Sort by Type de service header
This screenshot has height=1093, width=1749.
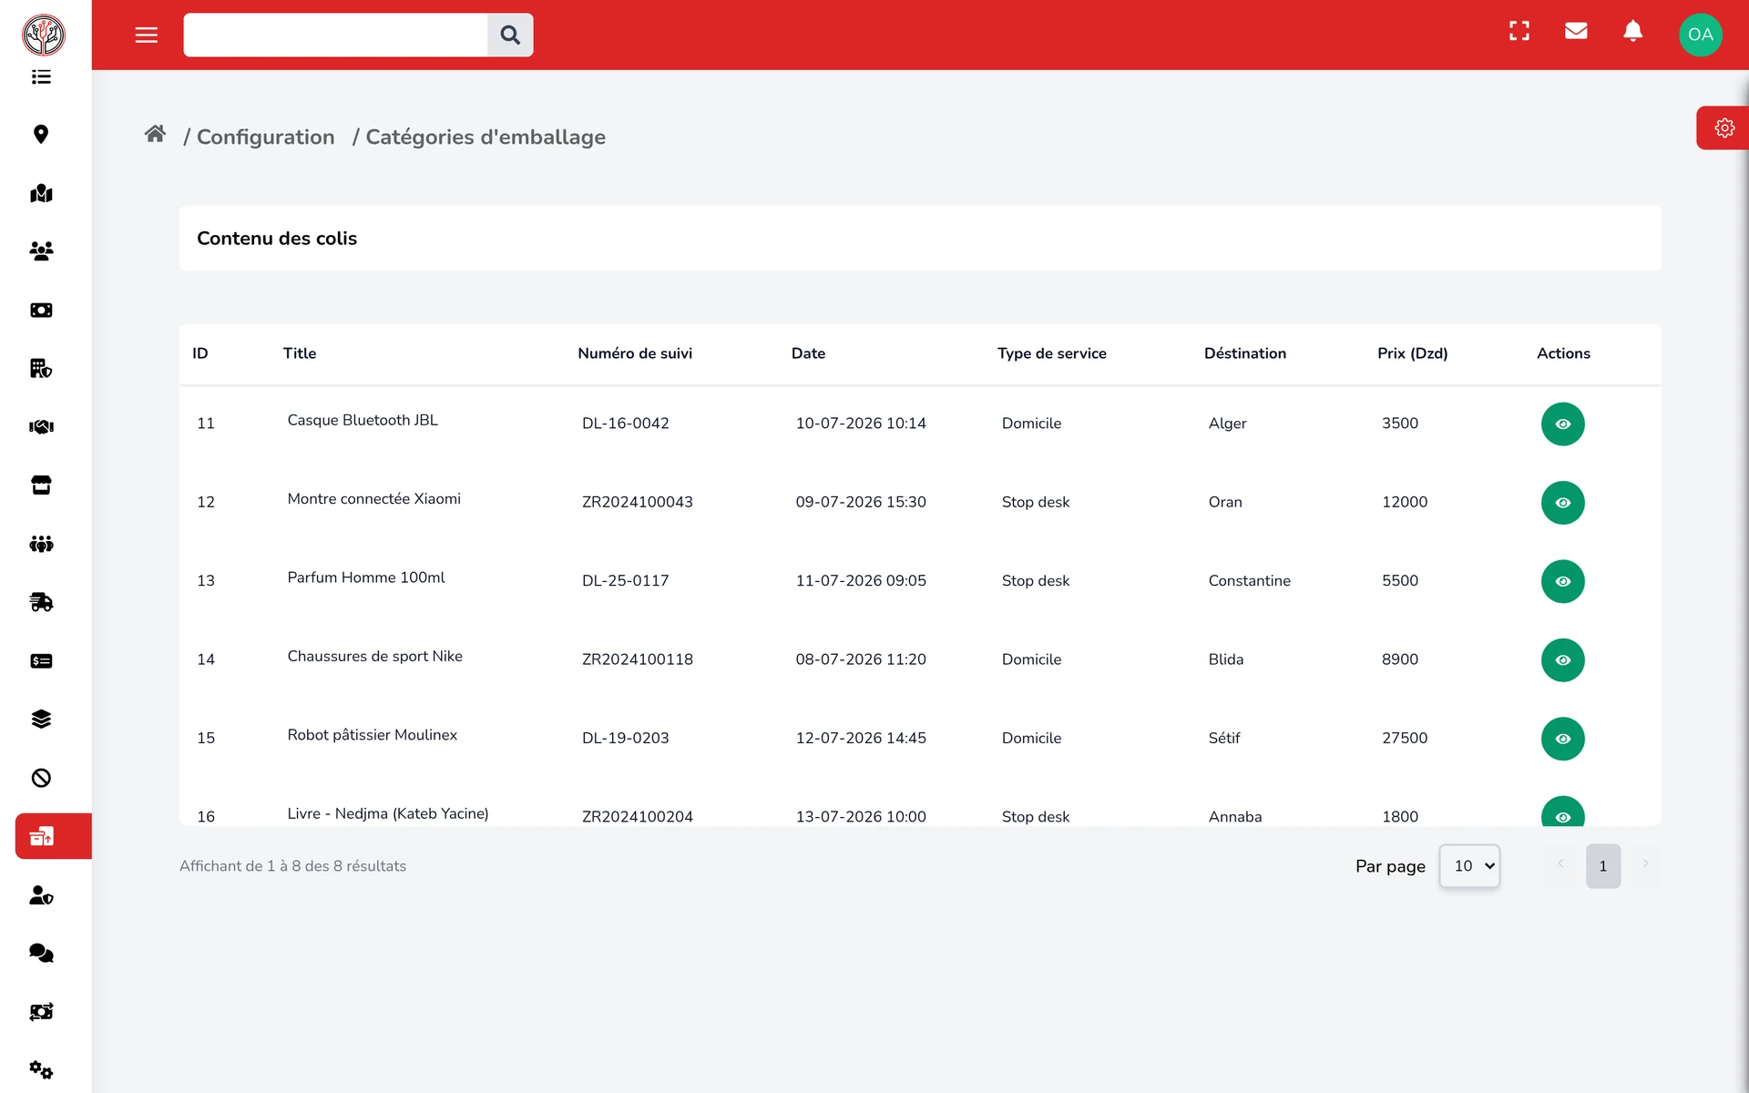coord(1051,353)
